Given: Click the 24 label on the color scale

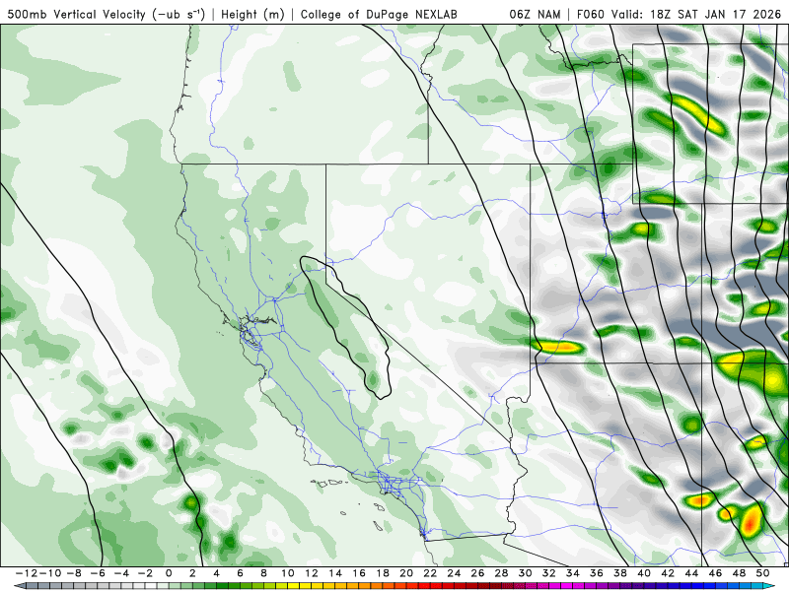Looking at the screenshot, I should pyautogui.click(x=454, y=573).
